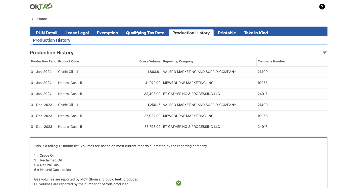Open the Production History filter icon
Screen dimensions: 357x188
coord(325,52)
